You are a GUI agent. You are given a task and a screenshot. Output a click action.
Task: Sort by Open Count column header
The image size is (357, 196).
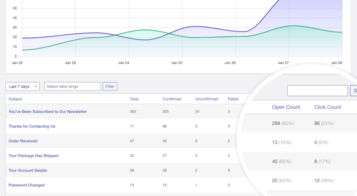(286, 107)
